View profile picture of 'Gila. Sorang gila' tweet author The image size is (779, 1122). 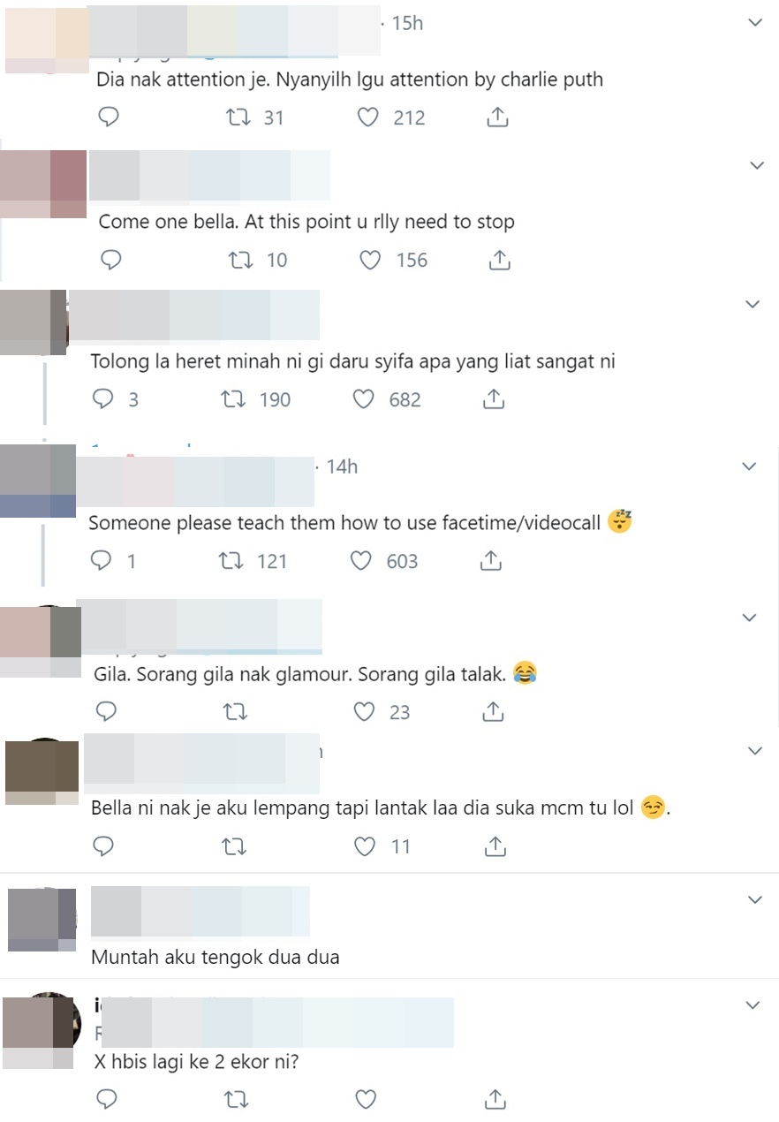[x=41, y=641]
